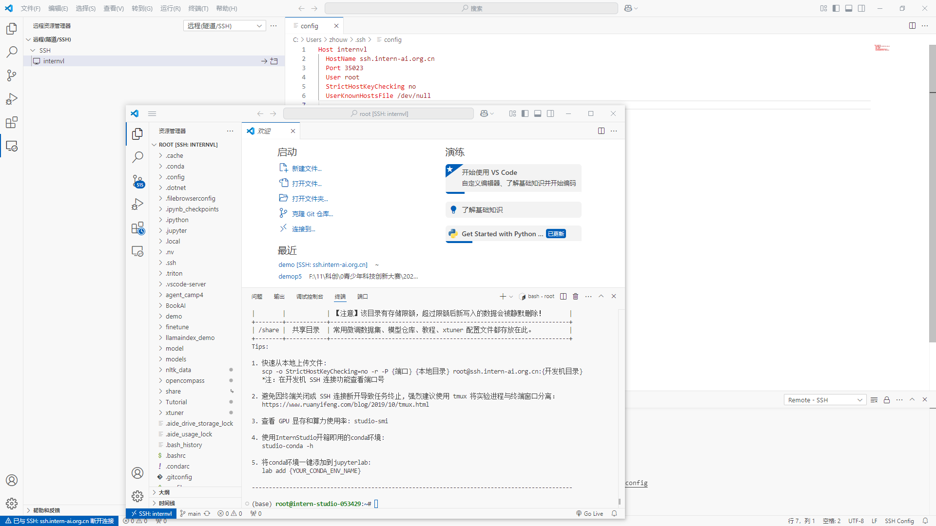
Task: Expand the 大纲 outline section
Action: coord(195,492)
